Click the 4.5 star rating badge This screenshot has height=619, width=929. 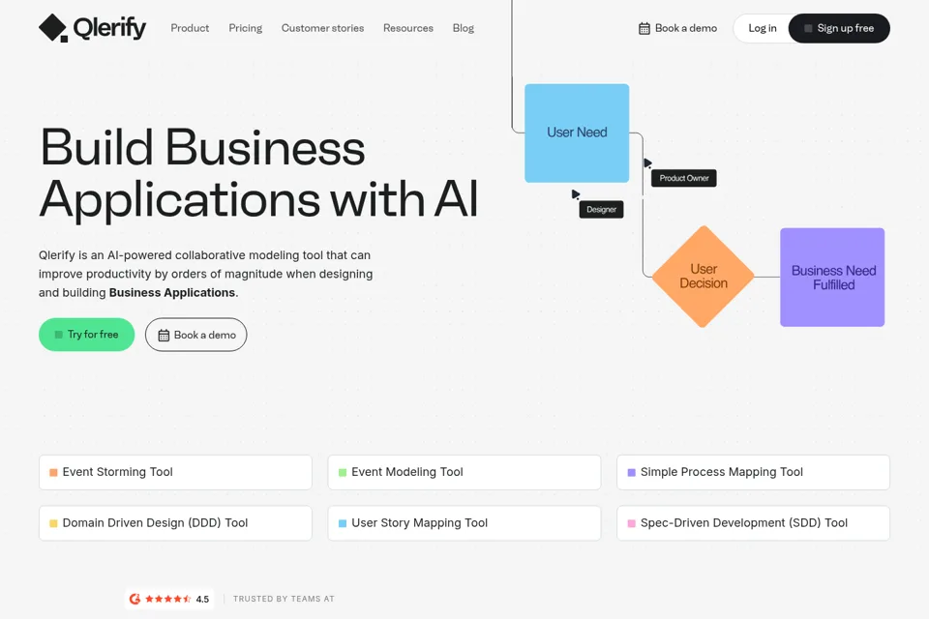169,599
